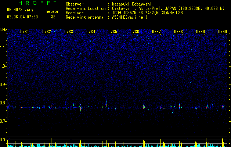Click the 0733 time marker
Viewport: 231px width, 147px height.
click(x=69, y=32)
